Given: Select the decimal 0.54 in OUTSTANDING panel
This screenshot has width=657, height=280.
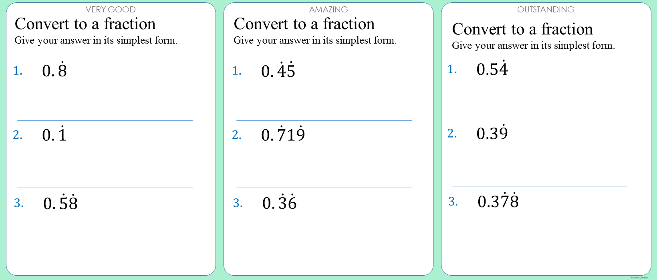Looking at the screenshot, I should 492,69.
